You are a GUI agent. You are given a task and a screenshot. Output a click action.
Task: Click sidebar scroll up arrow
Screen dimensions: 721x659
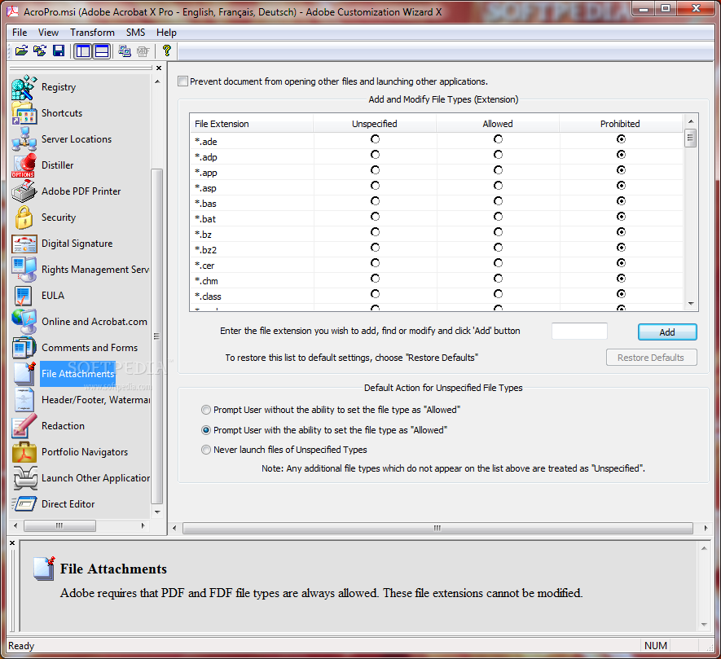157,81
